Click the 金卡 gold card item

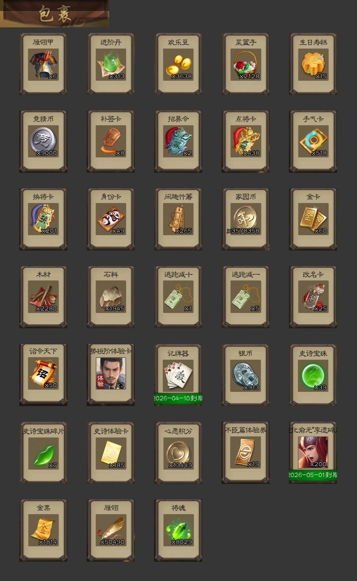coord(313,219)
